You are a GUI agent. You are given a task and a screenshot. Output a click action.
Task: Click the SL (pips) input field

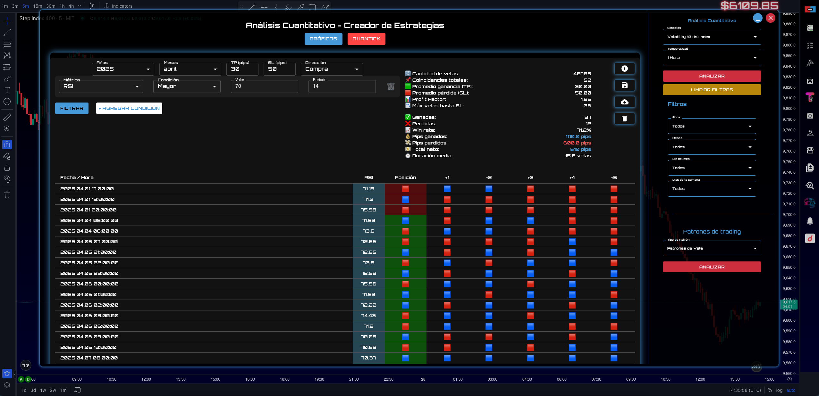(x=280, y=69)
